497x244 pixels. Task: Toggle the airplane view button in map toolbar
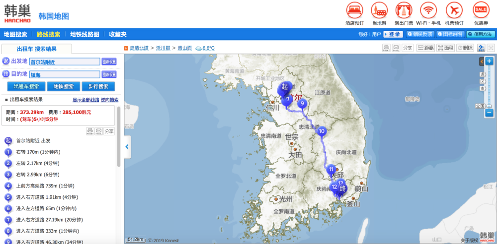(x=481, y=48)
